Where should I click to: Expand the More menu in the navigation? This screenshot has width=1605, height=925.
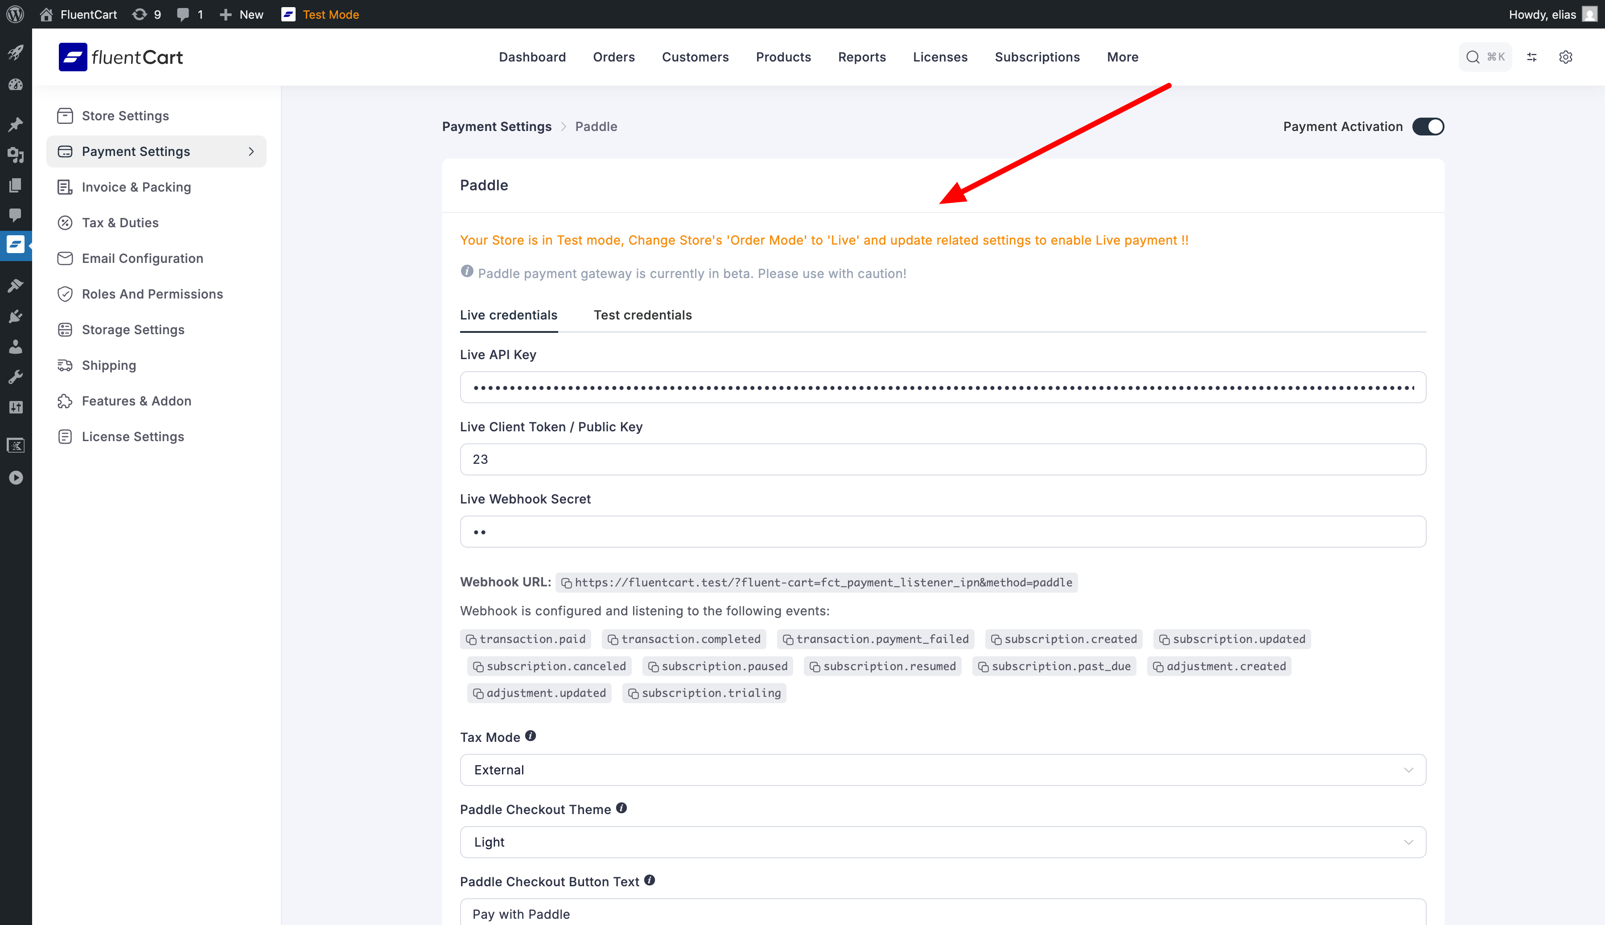pos(1123,57)
